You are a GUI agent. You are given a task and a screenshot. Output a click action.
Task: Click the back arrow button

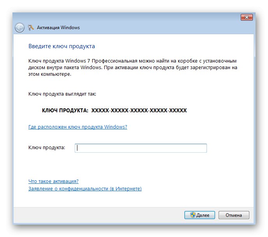tap(19, 28)
